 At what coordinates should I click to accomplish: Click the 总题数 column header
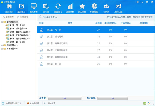point(98,23)
